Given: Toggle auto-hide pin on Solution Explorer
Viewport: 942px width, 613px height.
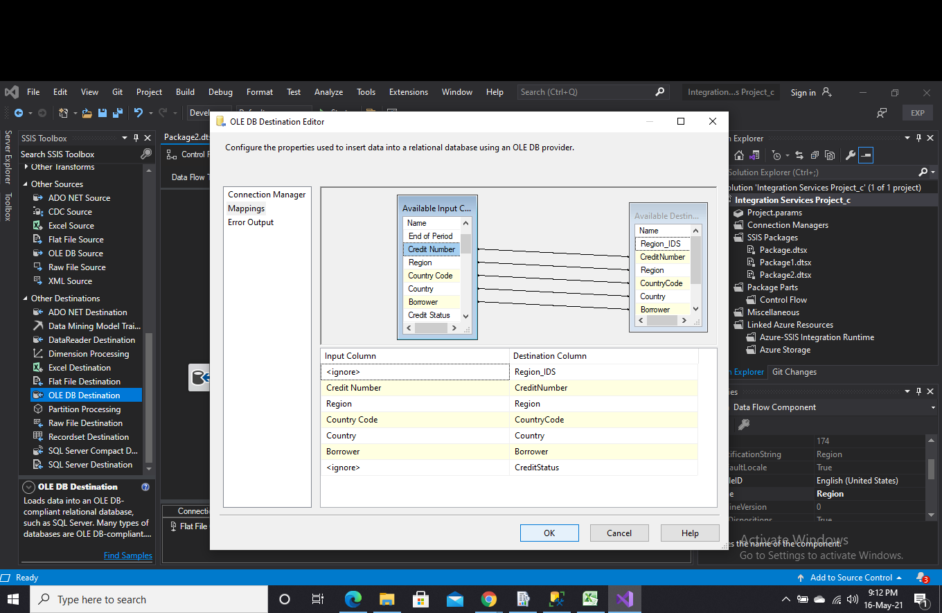Looking at the screenshot, I should (919, 138).
